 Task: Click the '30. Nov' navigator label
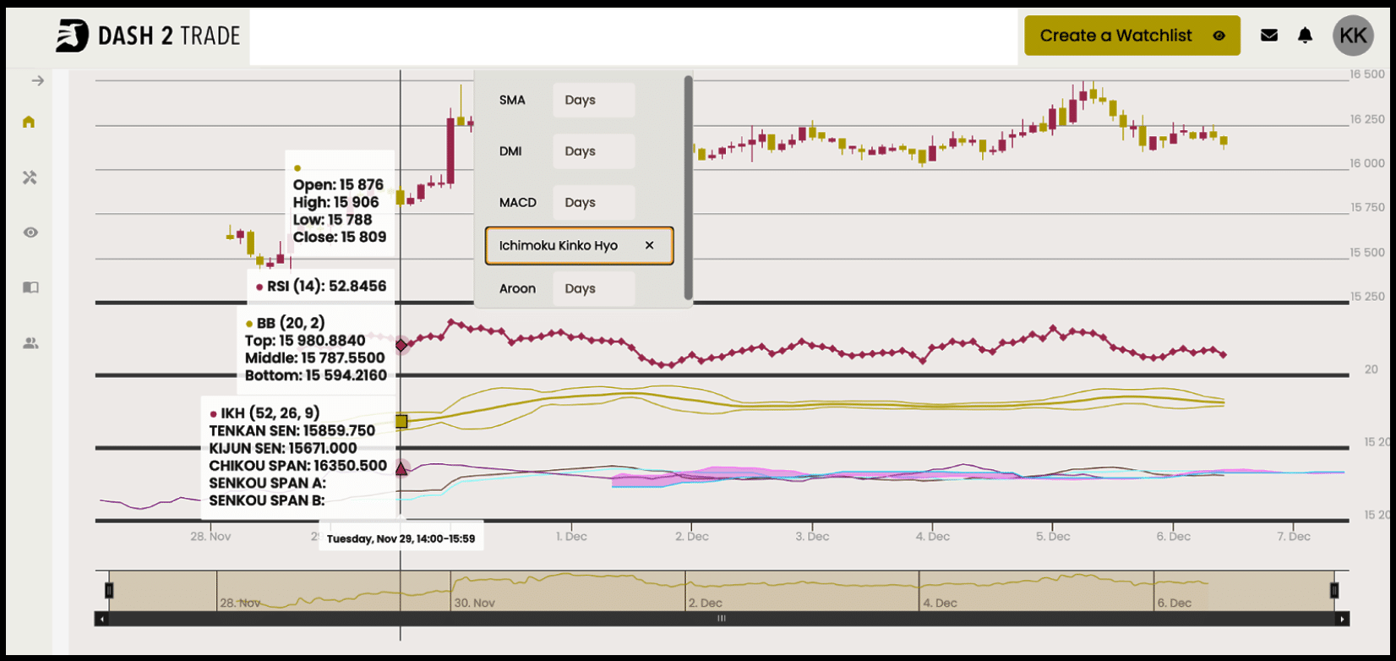[x=476, y=604]
